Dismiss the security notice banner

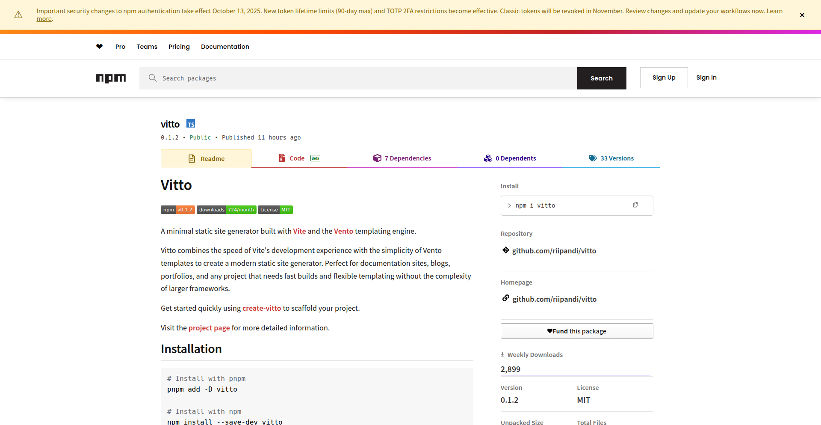[x=802, y=15]
